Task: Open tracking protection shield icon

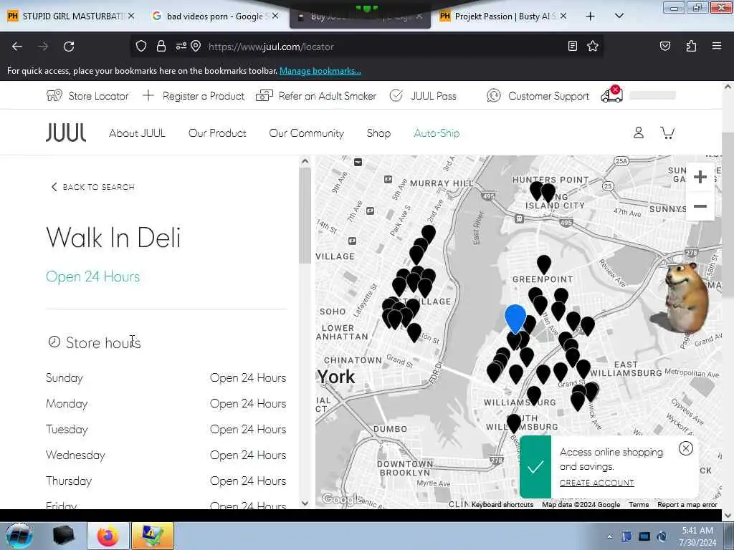Action: tap(141, 47)
